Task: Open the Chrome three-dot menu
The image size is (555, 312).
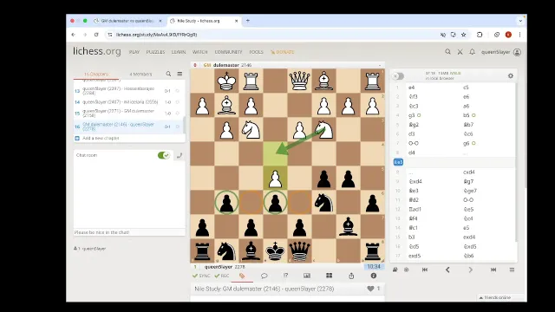Action: [519, 35]
